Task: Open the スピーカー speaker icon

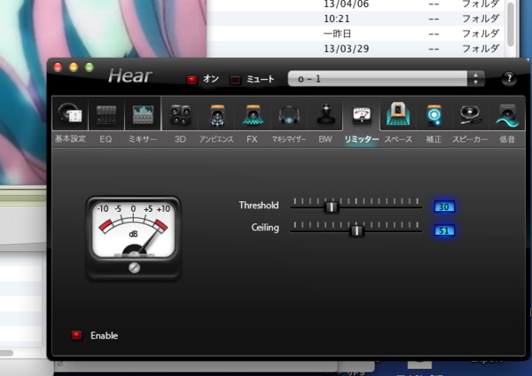Action: click(470, 114)
